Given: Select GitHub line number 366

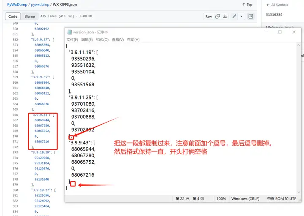Looking at the screenshot, I should [x=15, y=115].
